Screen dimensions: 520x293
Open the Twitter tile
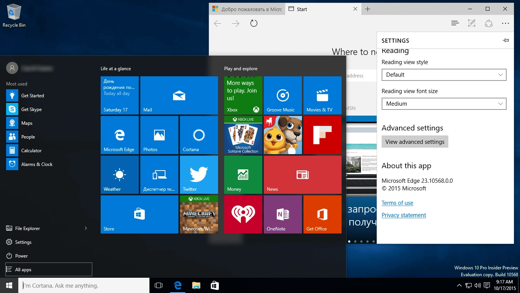point(199,175)
